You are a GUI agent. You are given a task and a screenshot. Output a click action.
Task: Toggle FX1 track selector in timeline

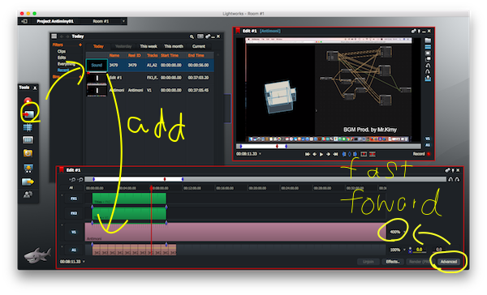pyautogui.click(x=74, y=199)
